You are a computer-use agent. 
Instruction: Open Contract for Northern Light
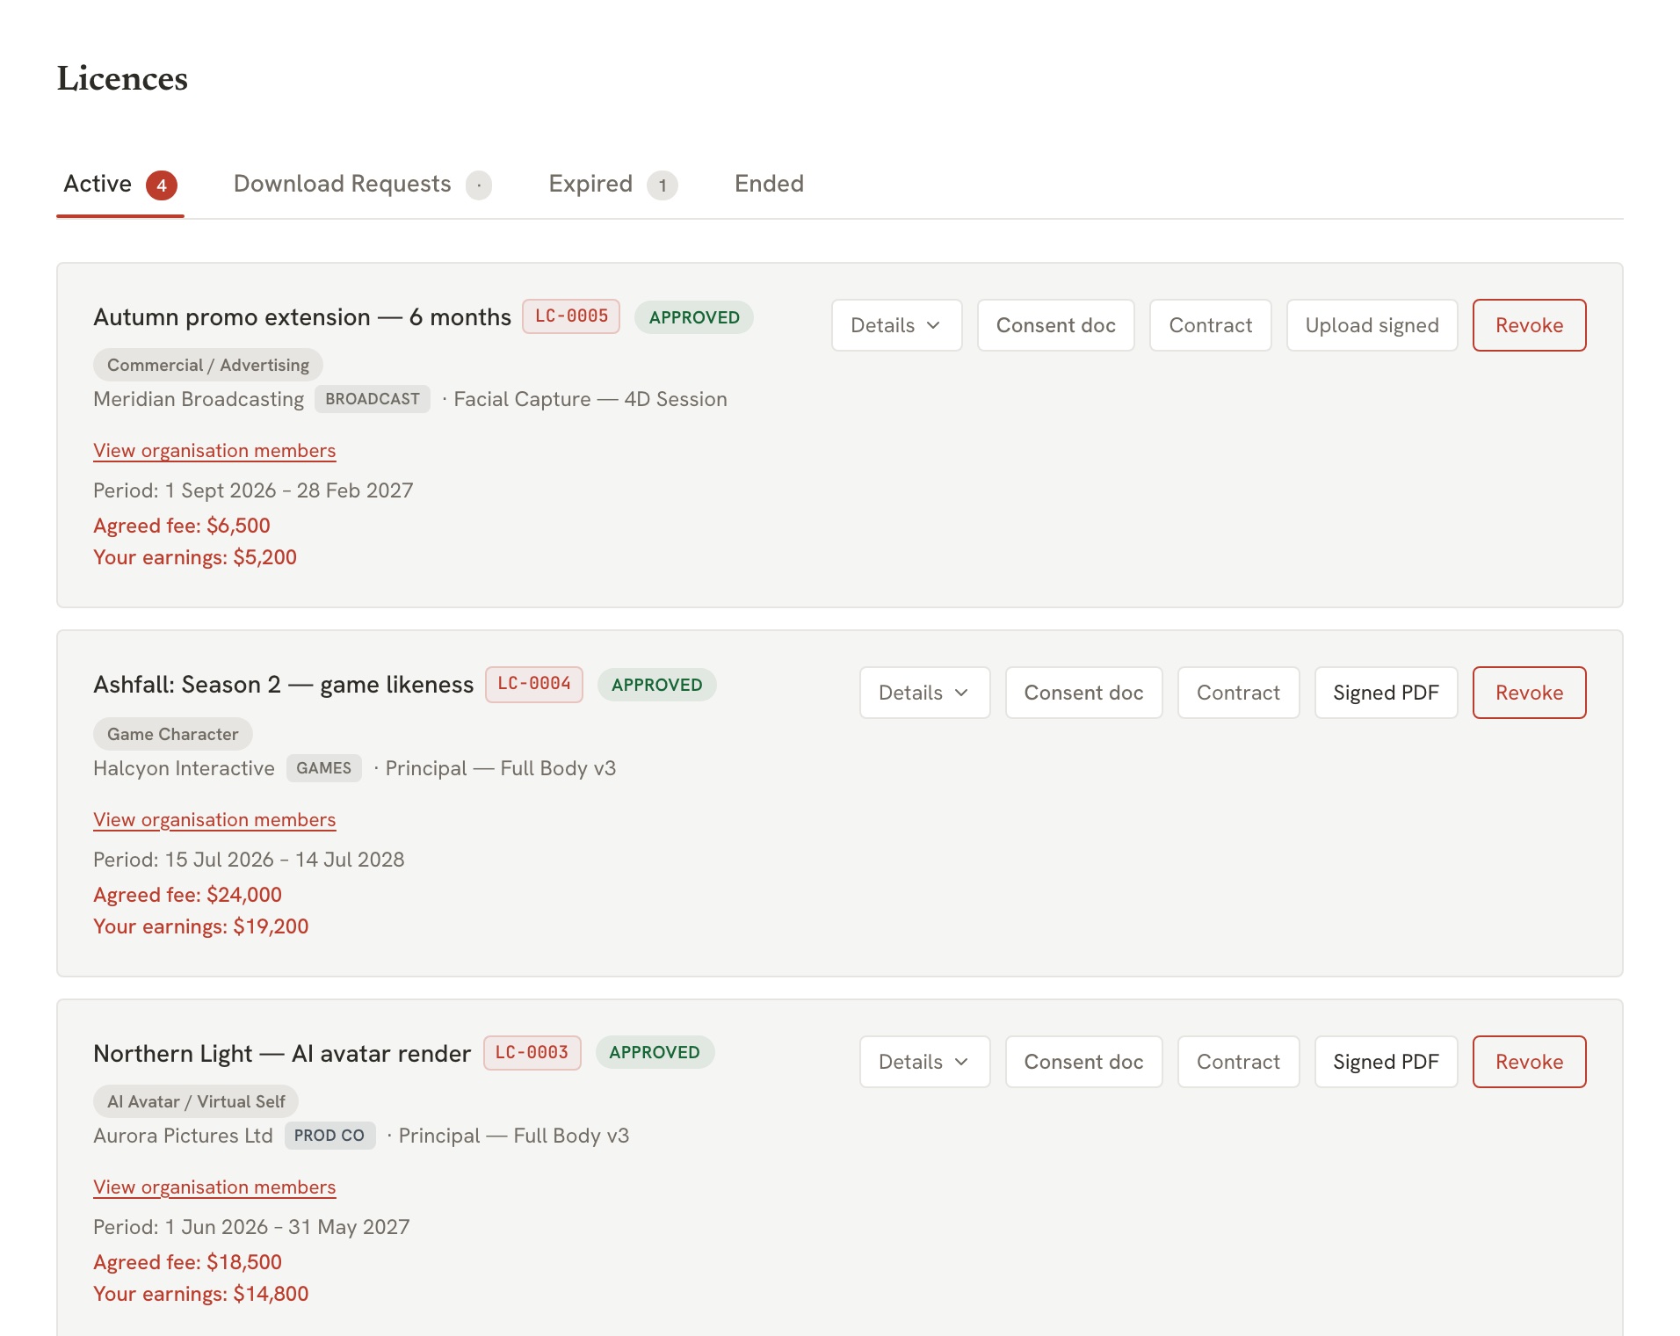(x=1238, y=1062)
